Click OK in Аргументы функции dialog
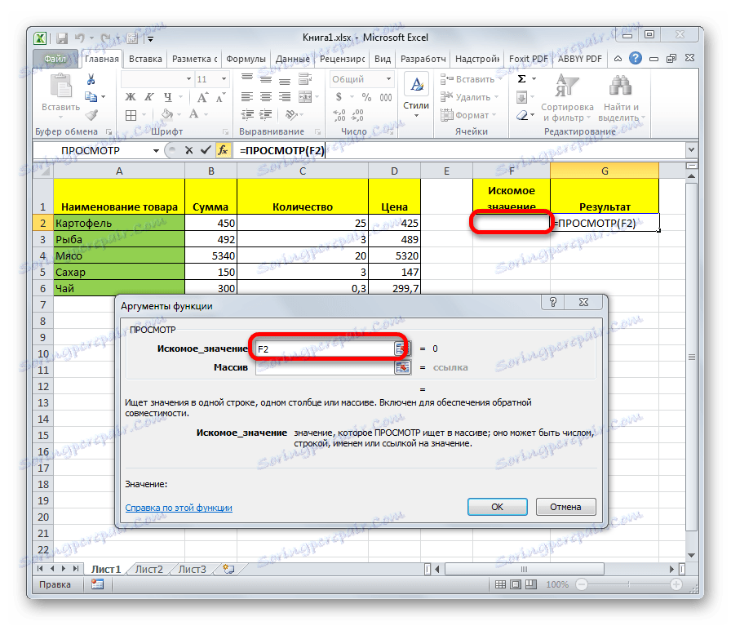 pos(497,507)
